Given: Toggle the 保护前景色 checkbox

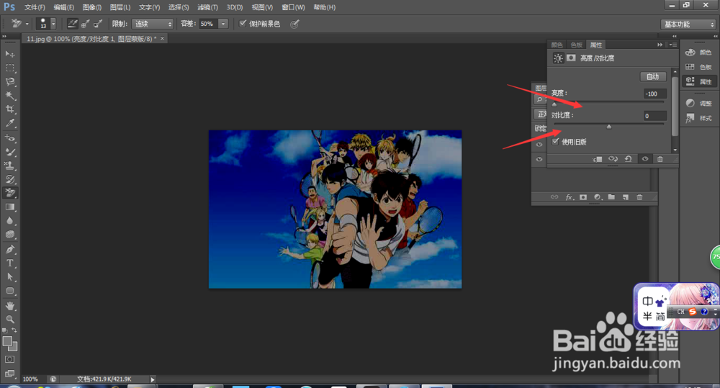Looking at the screenshot, I should (243, 24).
